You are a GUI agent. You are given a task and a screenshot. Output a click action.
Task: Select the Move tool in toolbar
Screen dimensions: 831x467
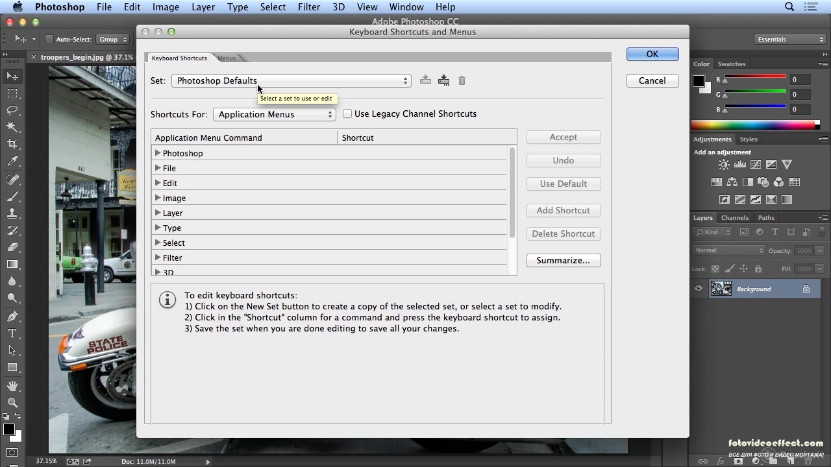coord(12,77)
